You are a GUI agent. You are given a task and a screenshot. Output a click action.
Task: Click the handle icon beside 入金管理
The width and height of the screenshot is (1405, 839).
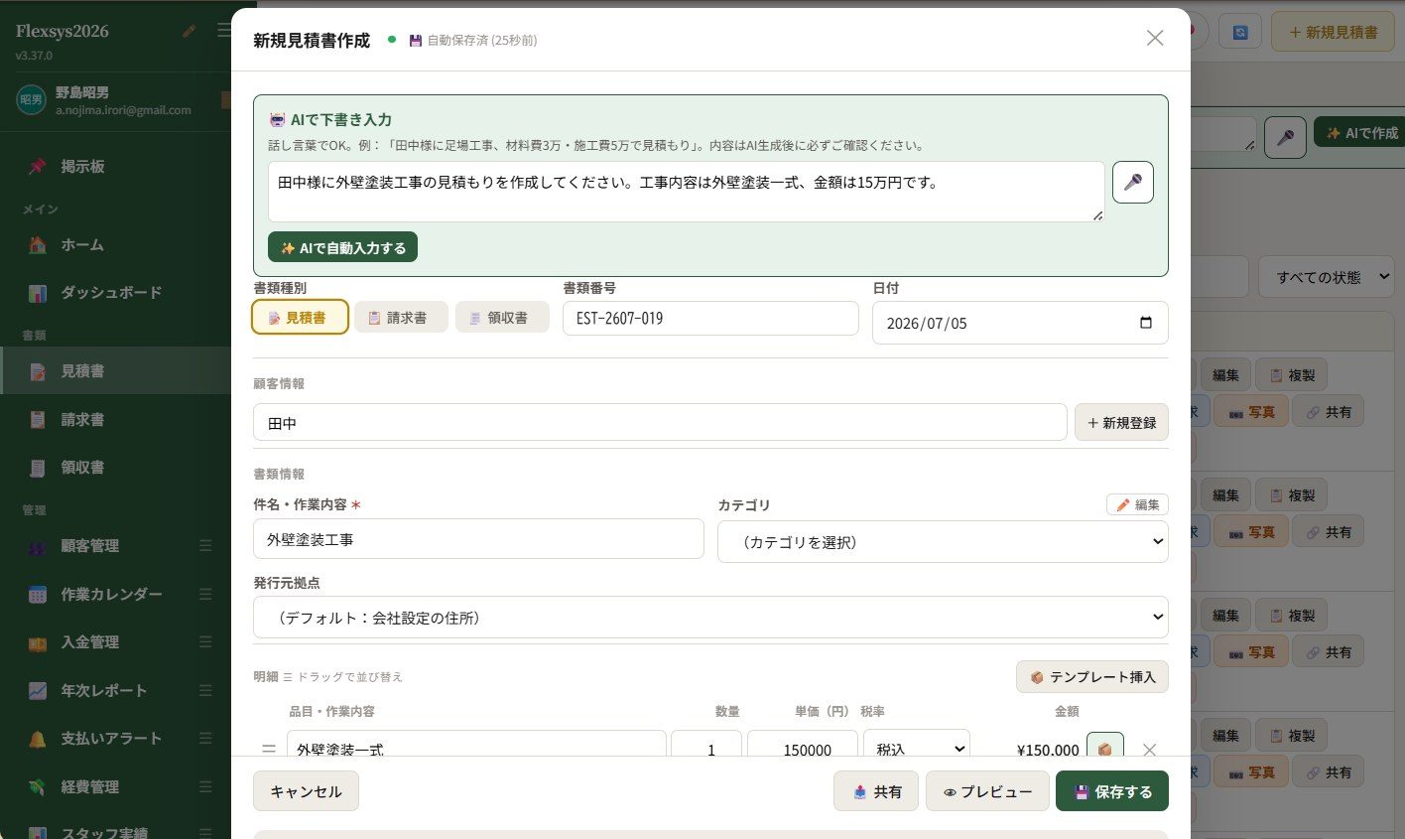coord(205,642)
